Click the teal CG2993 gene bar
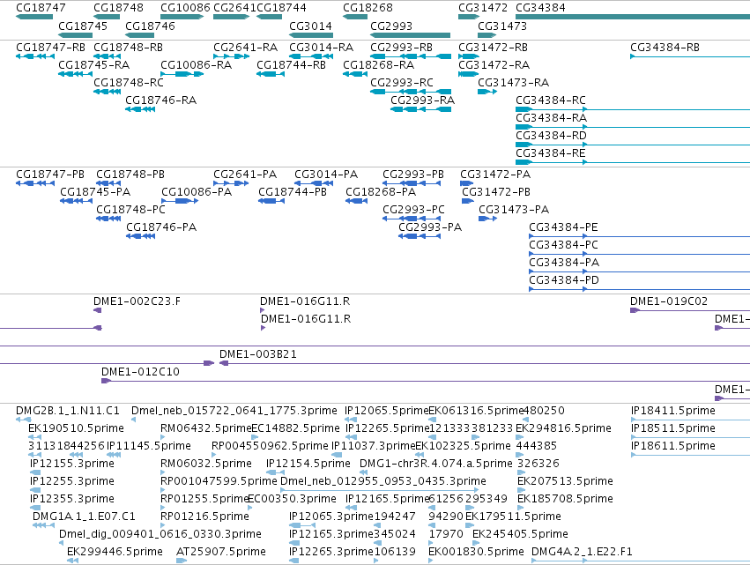The height and width of the screenshot is (565, 750). point(410,35)
